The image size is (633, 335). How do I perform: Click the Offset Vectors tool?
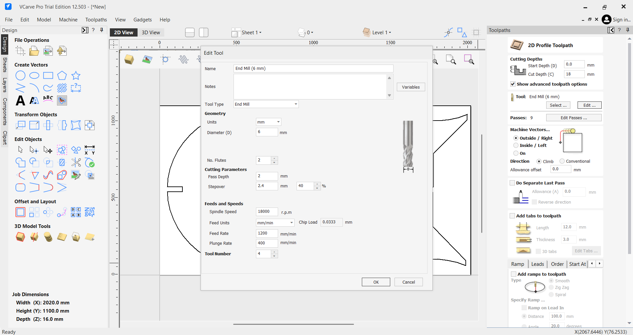[20, 212]
